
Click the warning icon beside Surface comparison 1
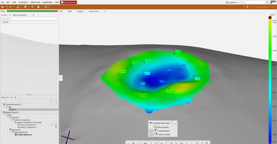click(x=52, y=125)
